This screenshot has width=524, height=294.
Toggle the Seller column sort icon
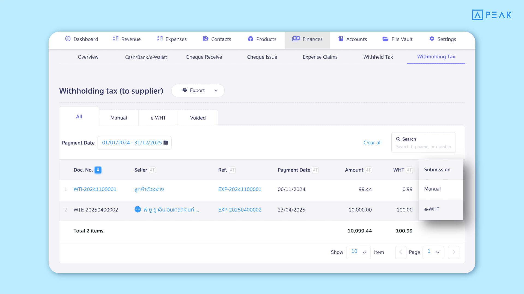coord(152,170)
